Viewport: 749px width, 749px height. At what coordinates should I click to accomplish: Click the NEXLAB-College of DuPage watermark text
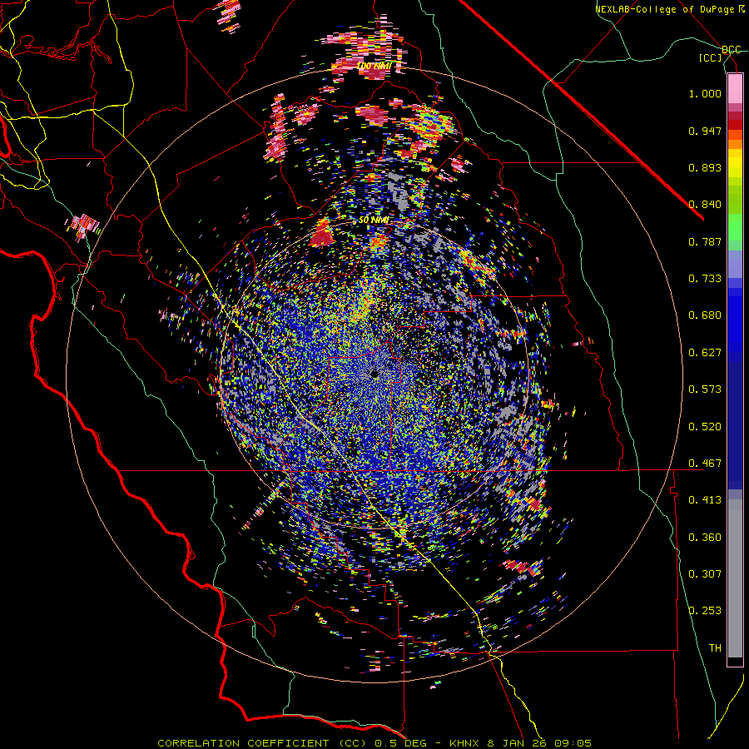[666, 9]
